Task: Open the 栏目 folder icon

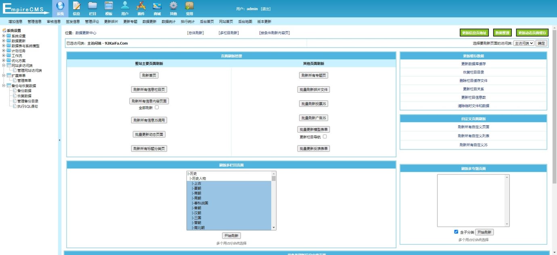Action: (x=92, y=6)
